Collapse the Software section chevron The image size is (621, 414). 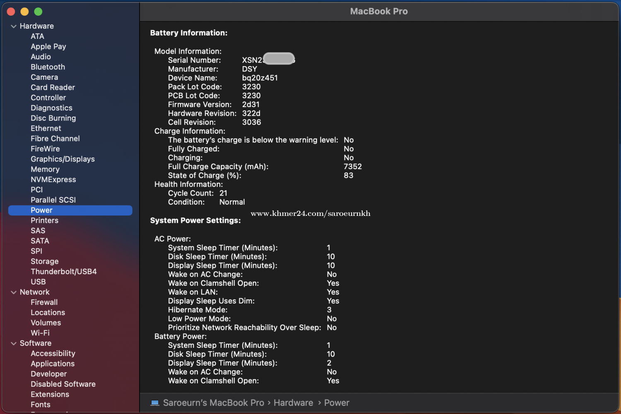pos(14,344)
